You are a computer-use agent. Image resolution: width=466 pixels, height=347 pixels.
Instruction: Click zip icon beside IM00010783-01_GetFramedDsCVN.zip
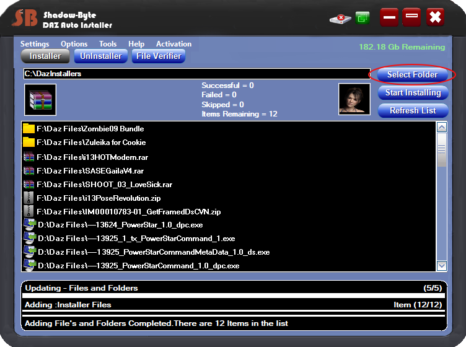[x=29, y=211]
